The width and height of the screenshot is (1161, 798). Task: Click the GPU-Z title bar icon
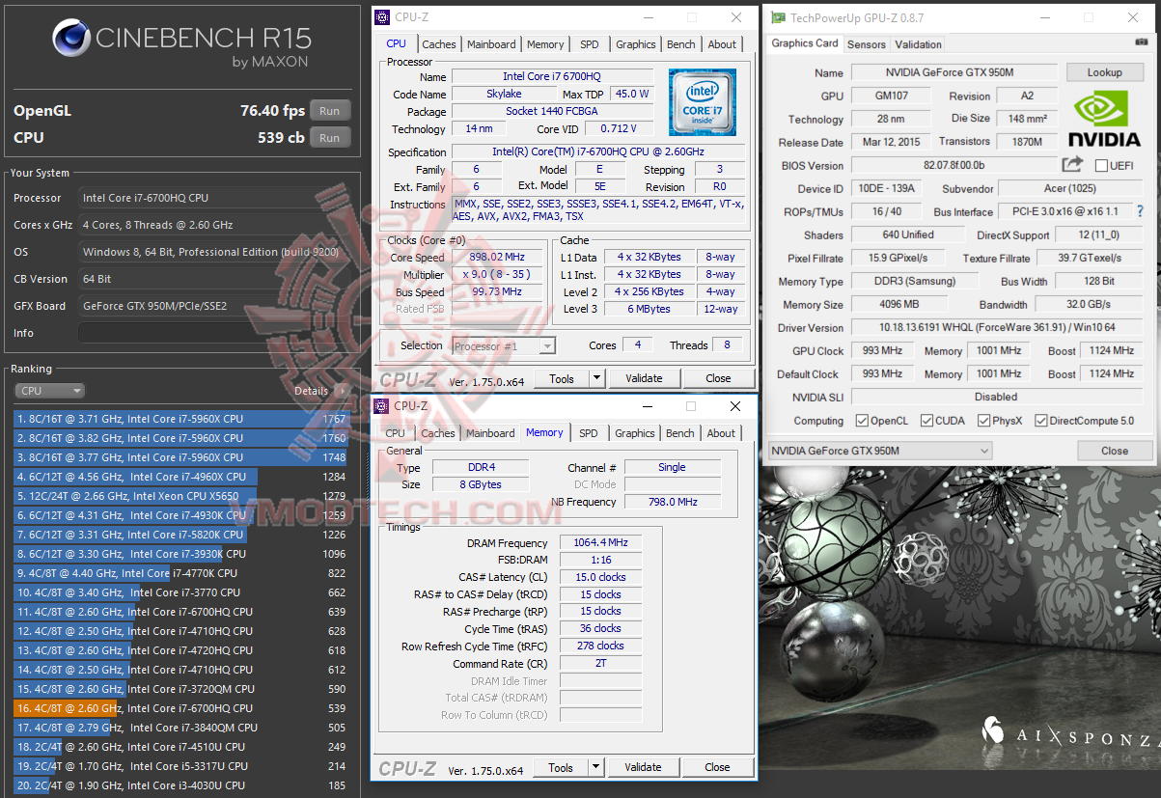coord(778,17)
